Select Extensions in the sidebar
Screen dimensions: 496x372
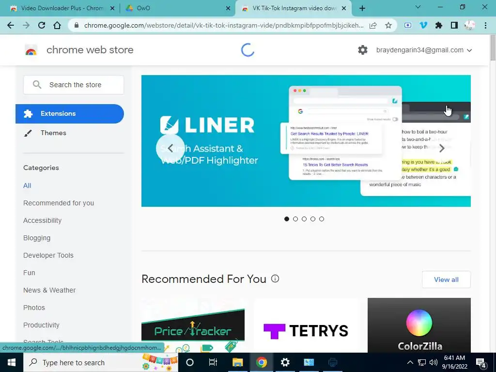point(70,113)
